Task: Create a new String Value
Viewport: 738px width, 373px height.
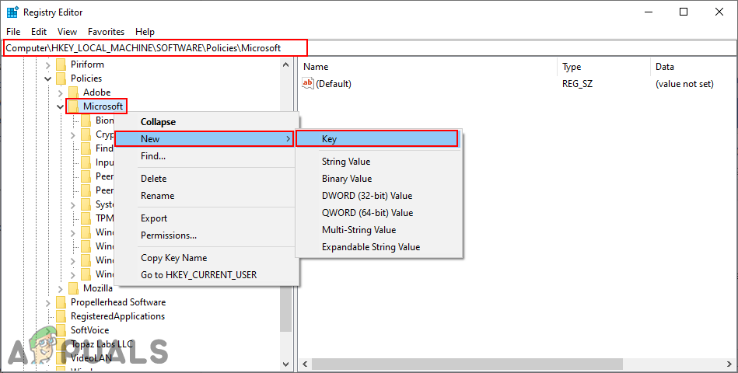Action: 379,162
